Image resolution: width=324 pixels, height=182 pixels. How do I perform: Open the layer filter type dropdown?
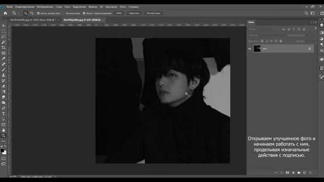[260, 29]
